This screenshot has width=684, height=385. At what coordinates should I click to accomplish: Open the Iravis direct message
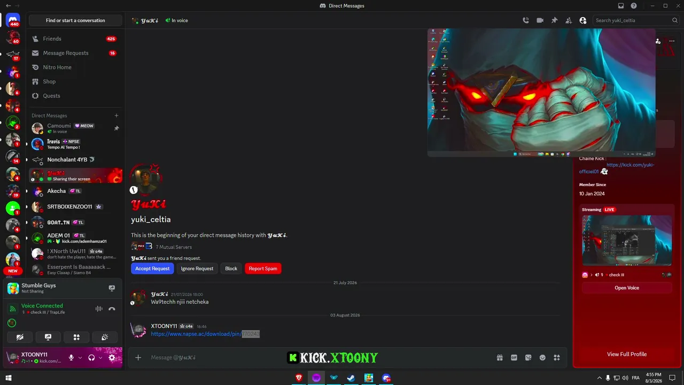point(75,144)
